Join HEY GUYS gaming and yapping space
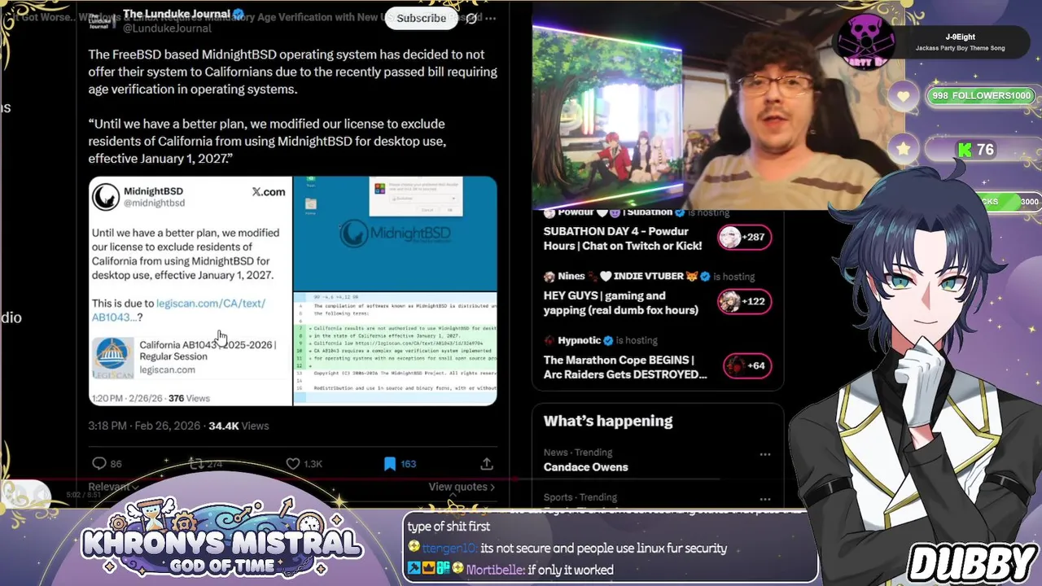The height and width of the screenshot is (586, 1042). pos(620,303)
